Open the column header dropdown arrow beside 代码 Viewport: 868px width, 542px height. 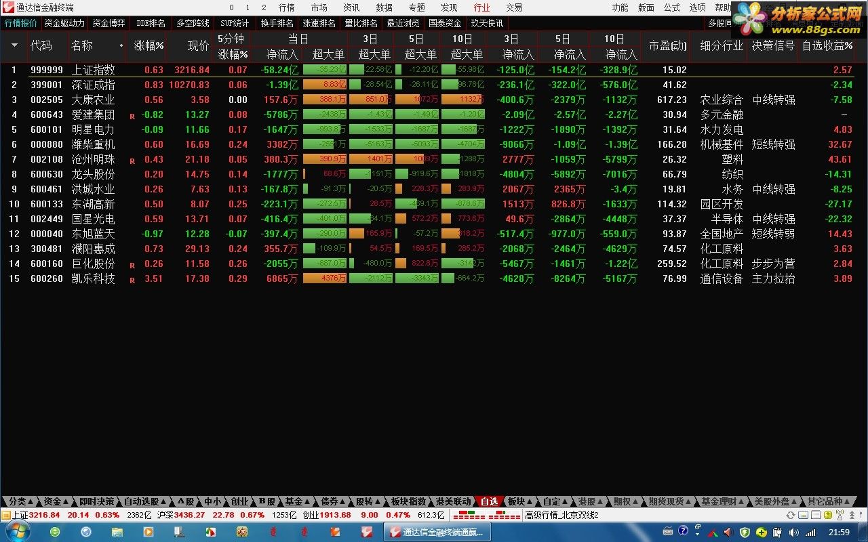[14, 46]
